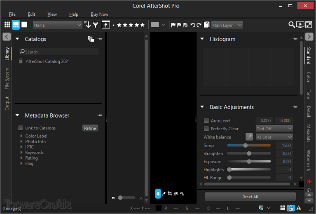The image size is (316, 214).
Task: Adjust the thumbnail size slider
Action: point(120,198)
